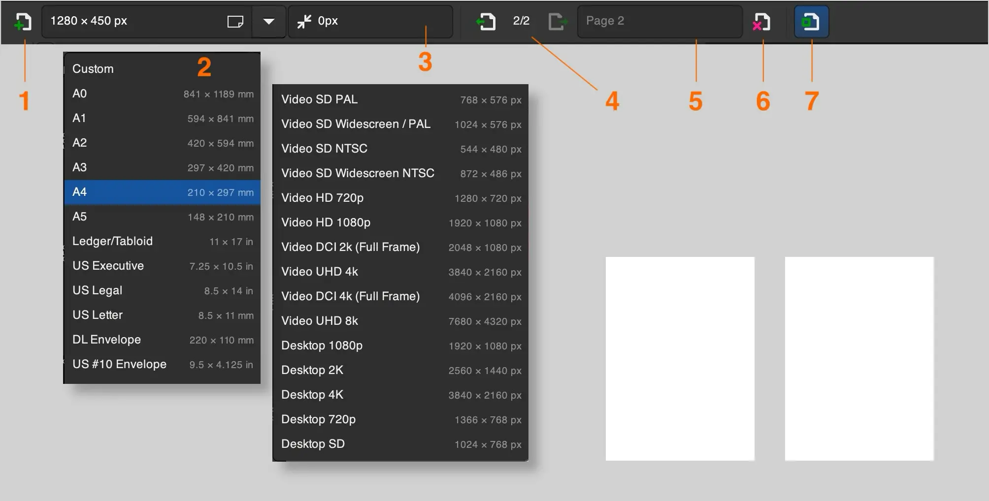This screenshot has width=989, height=501.
Task: Click the page margin shrink-arrows icon
Action: click(304, 21)
